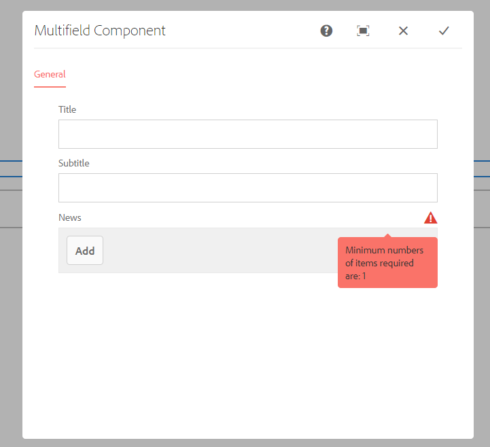Viewport: 490px width, 447px height.
Task: Click the gray overlay left of the dialog
Action: [10, 306]
